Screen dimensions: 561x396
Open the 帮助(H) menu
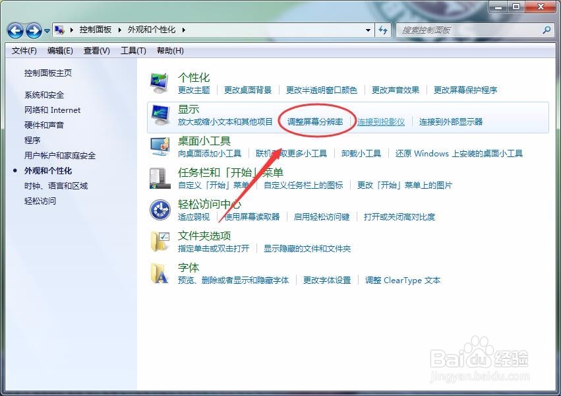point(170,51)
